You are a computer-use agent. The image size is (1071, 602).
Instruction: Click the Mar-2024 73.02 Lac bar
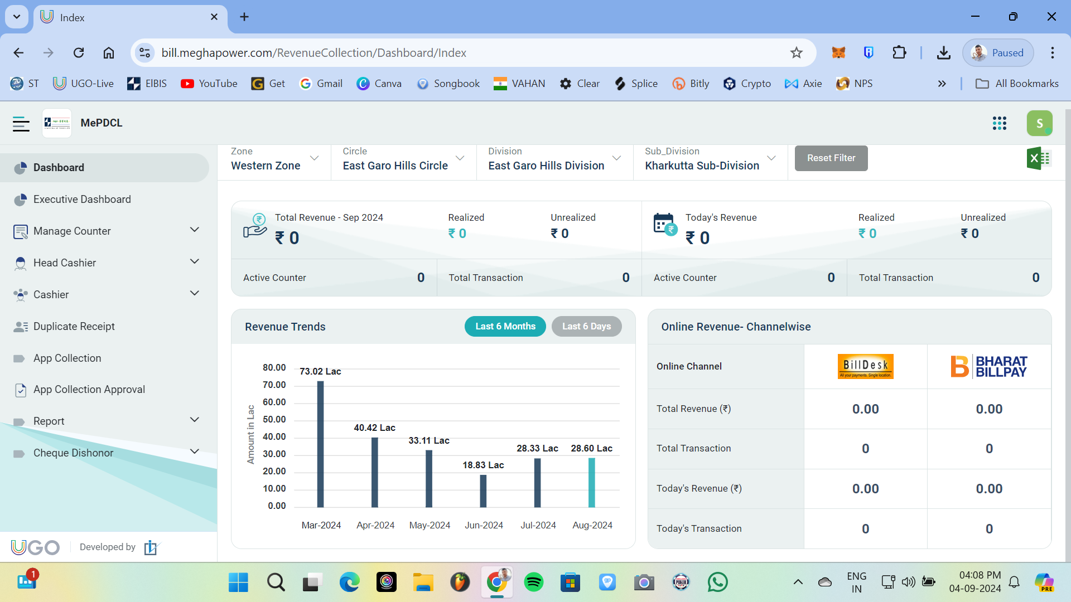click(x=320, y=444)
